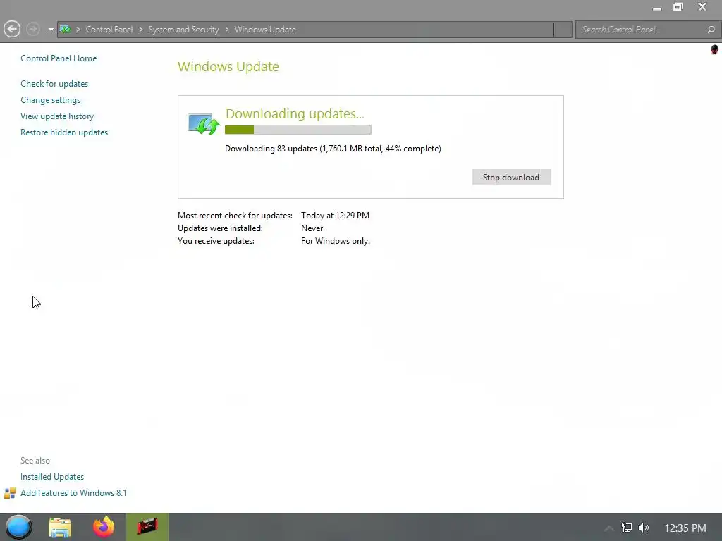Click the download progress bar
Image resolution: width=722 pixels, height=541 pixels.
pos(298,130)
